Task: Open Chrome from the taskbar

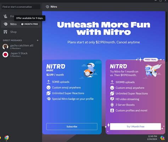Action: click(6, 138)
